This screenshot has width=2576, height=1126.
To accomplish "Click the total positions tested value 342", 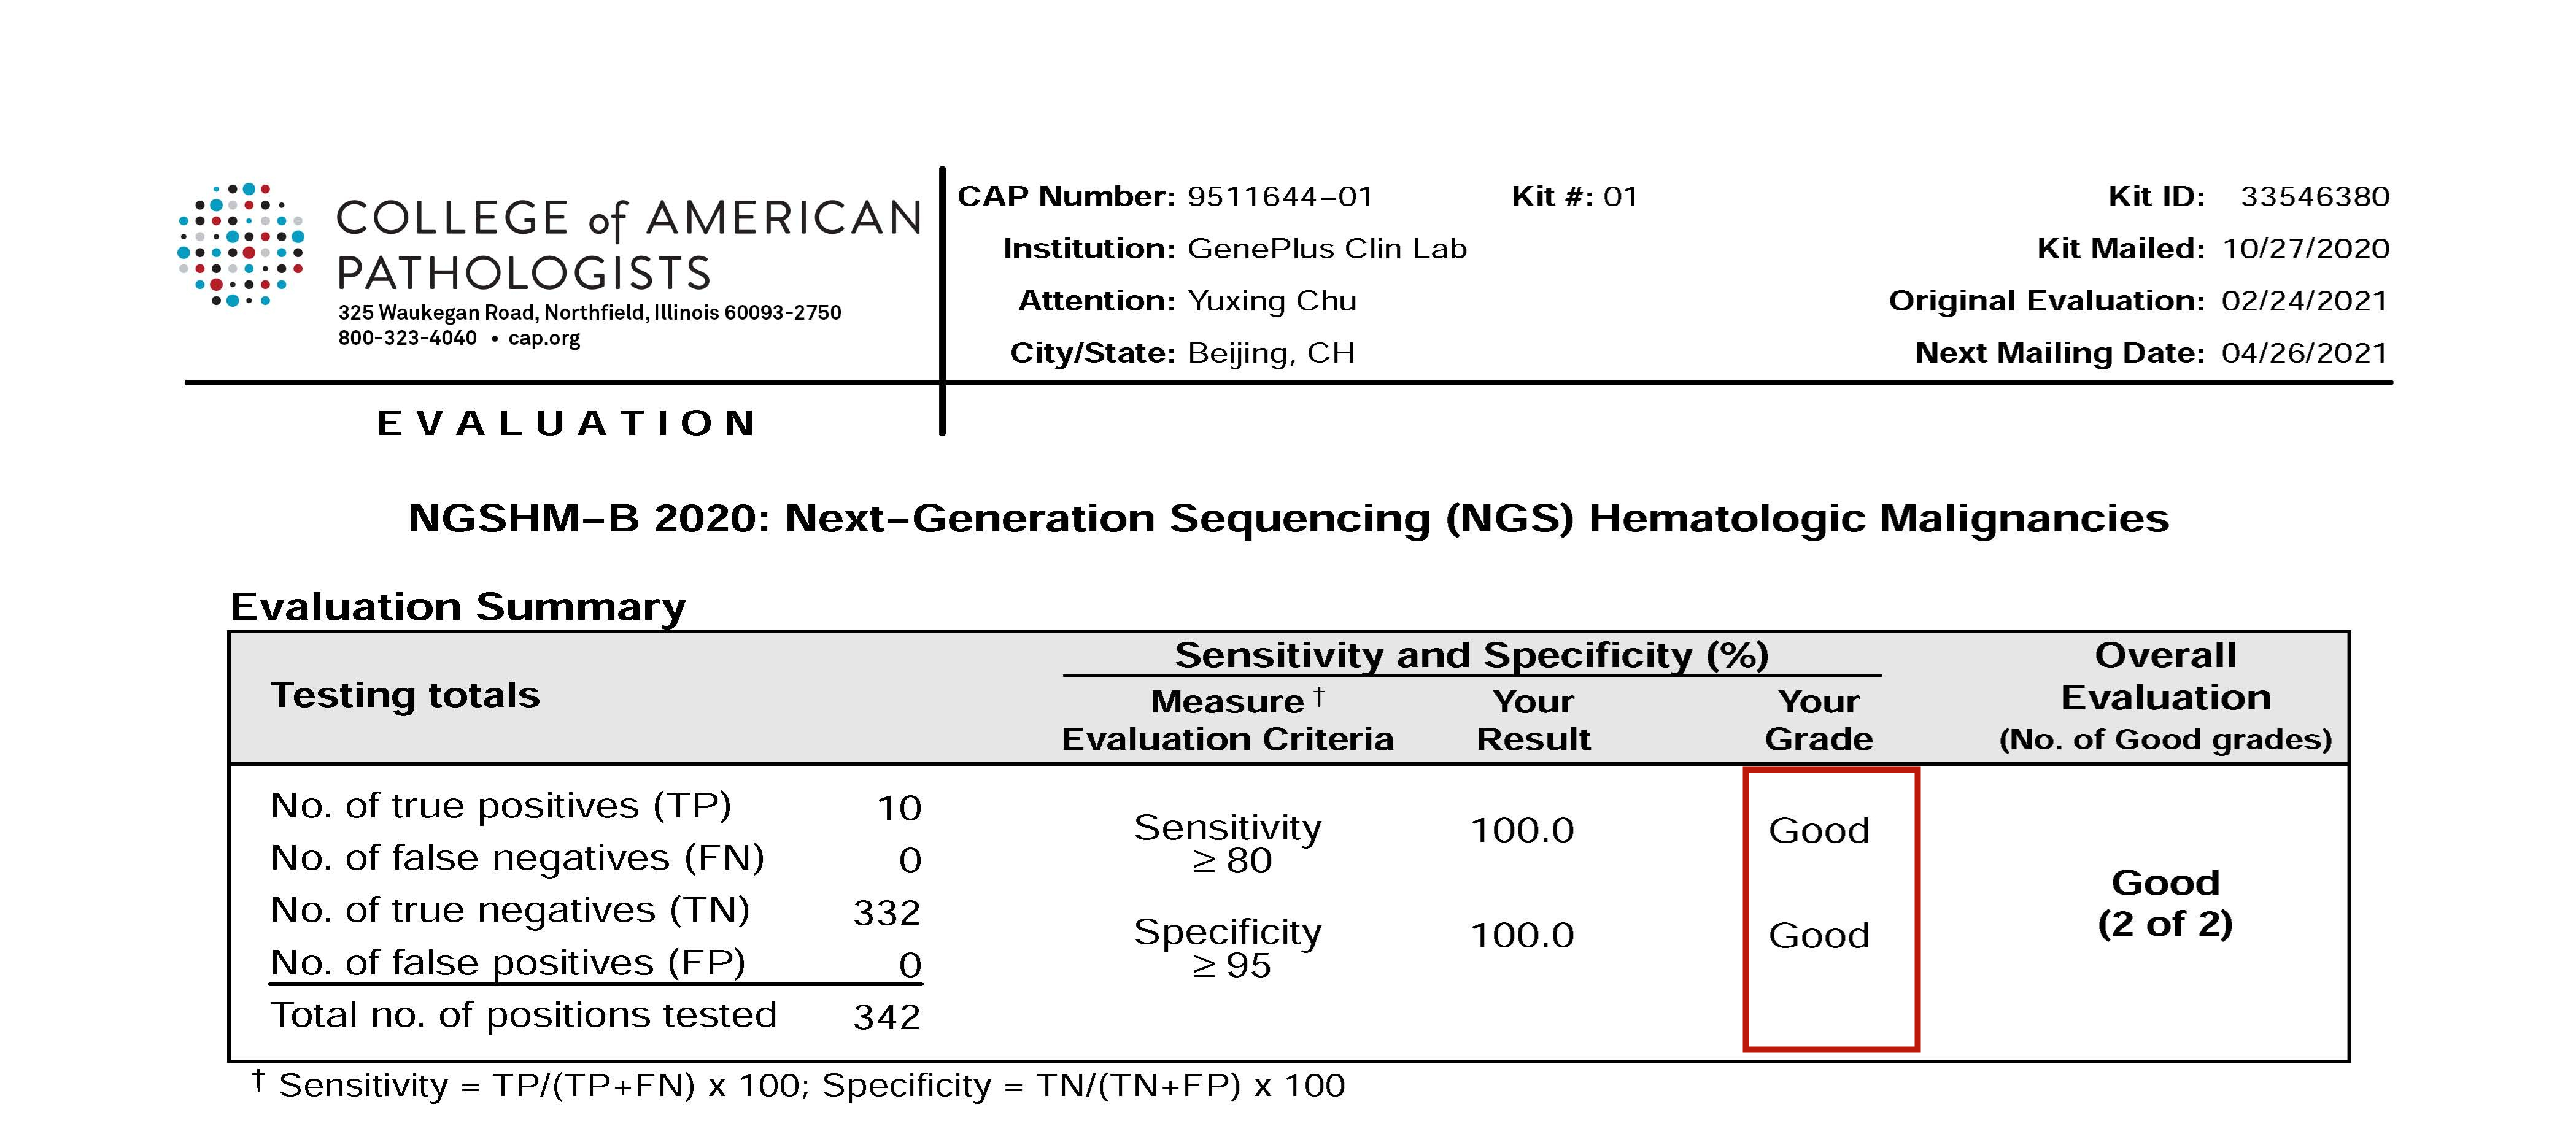I will tap(887, 1016).
